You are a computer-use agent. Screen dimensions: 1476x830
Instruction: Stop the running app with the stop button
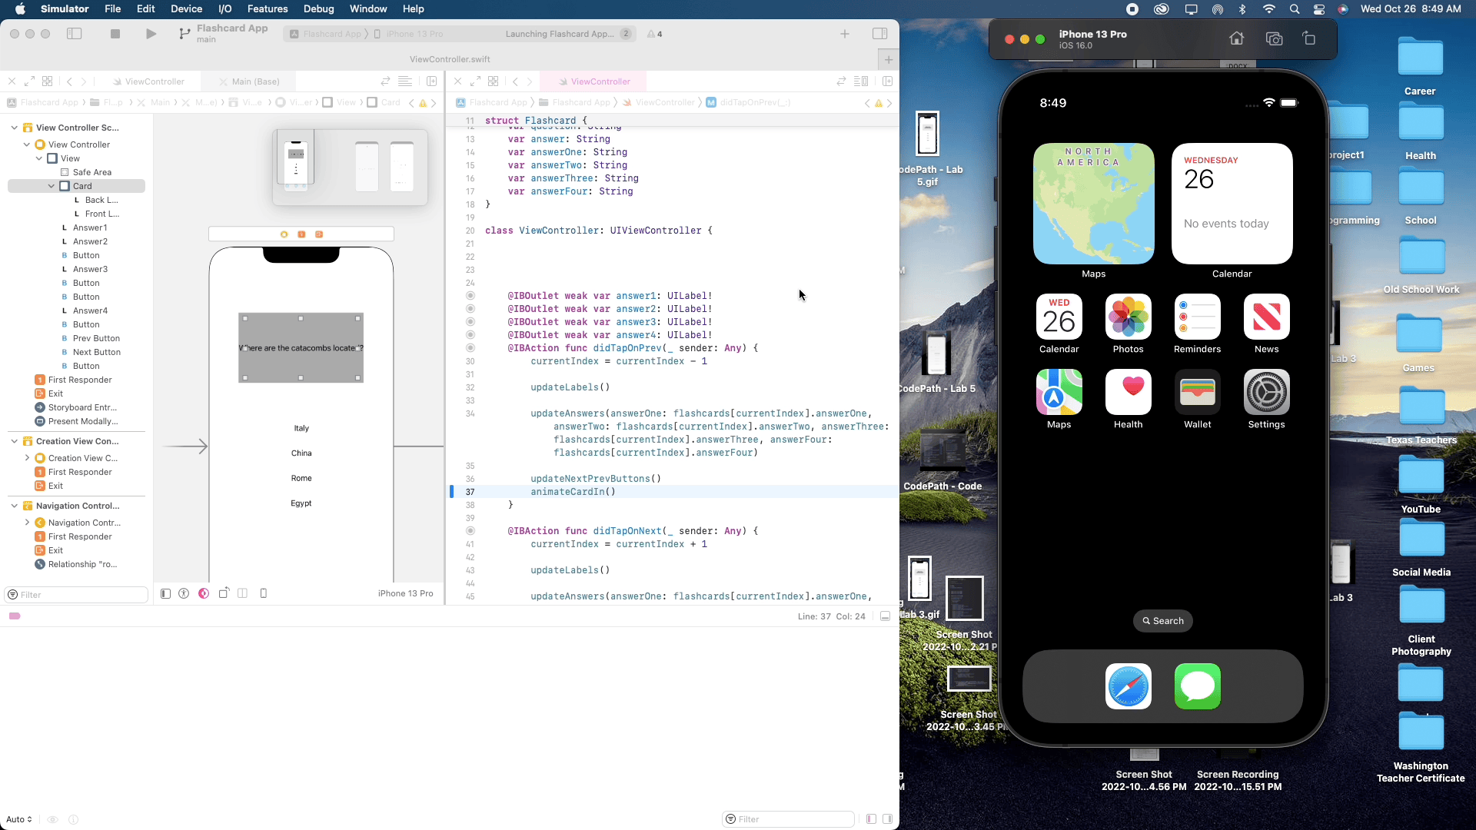(115, 34)
